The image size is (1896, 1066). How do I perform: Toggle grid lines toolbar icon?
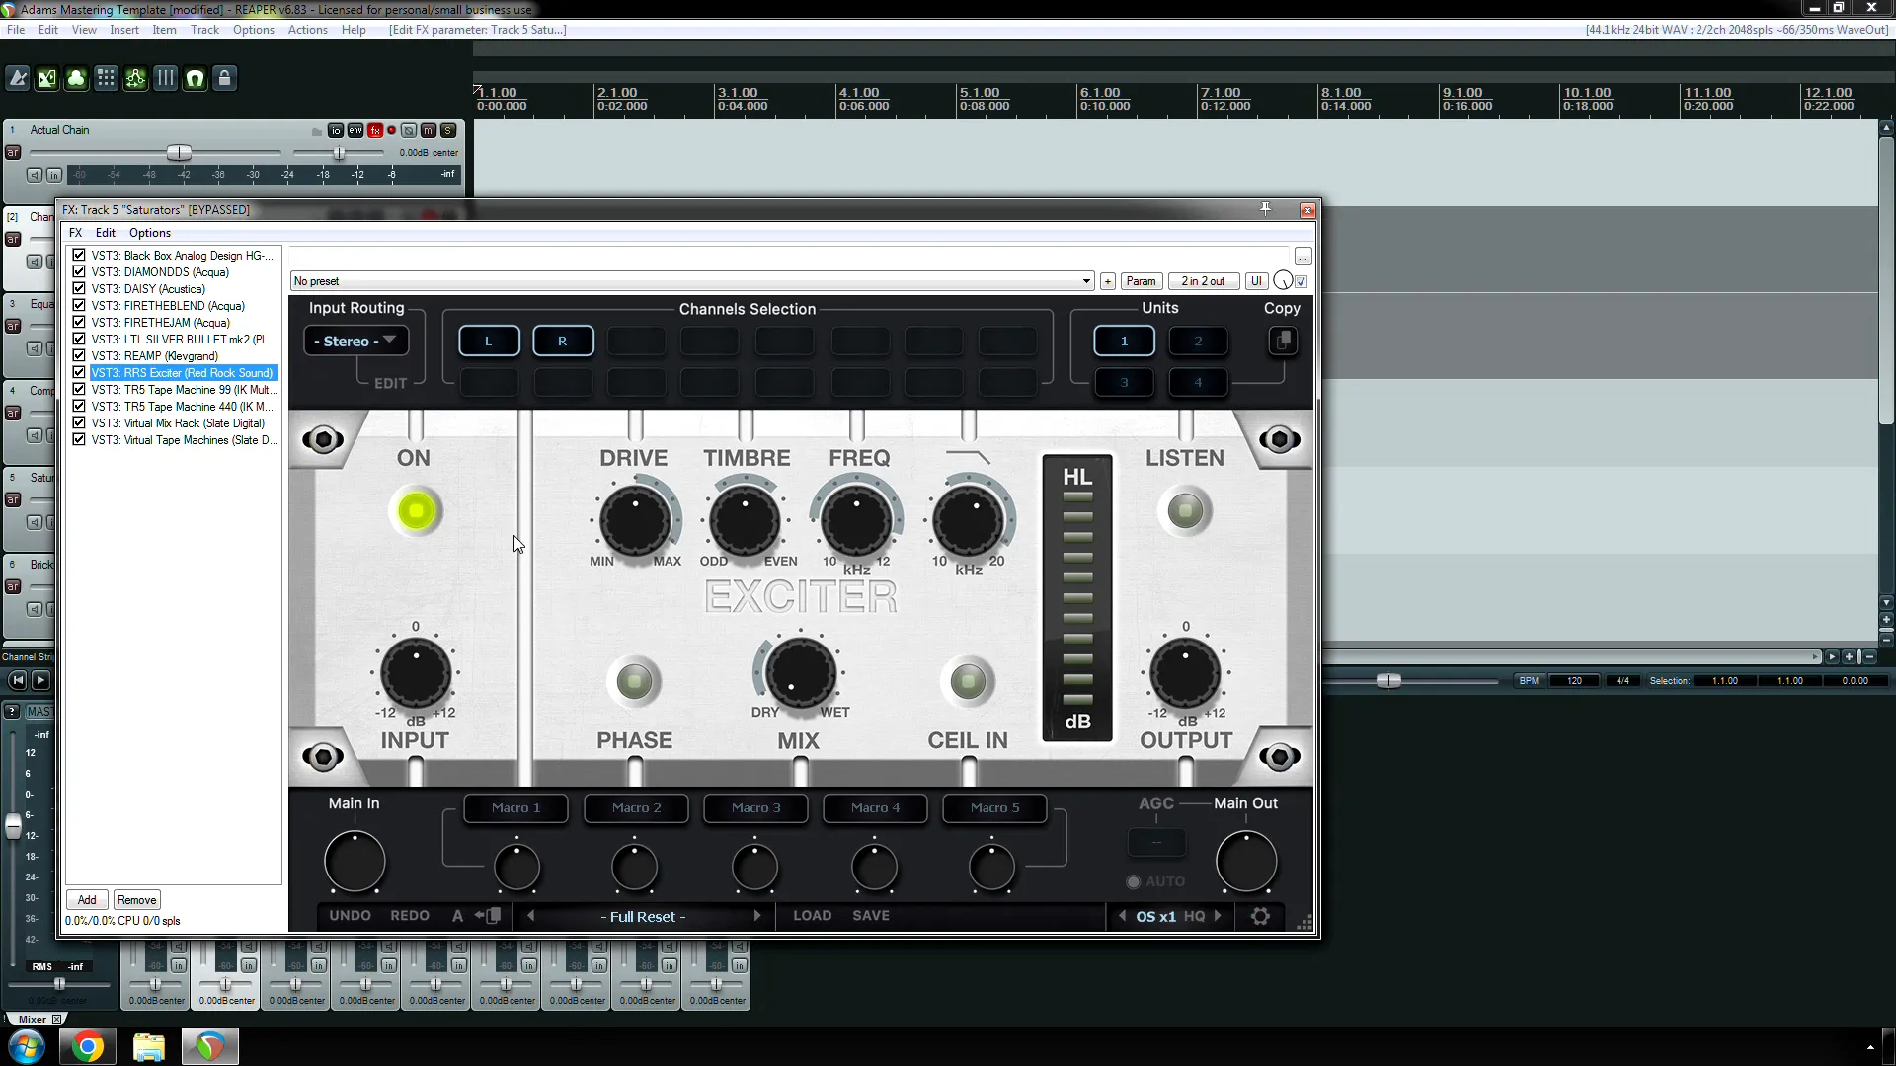click(x=166, y=78)
